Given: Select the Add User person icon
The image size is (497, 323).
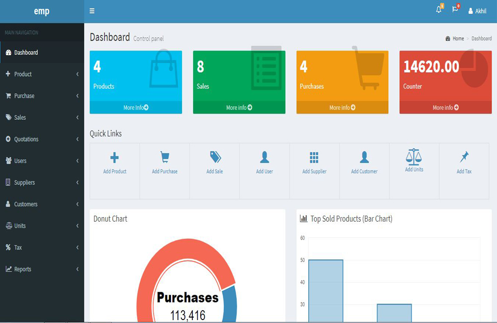Looking at the screenshot, I should pyautogui.click(x=264, y=158).
